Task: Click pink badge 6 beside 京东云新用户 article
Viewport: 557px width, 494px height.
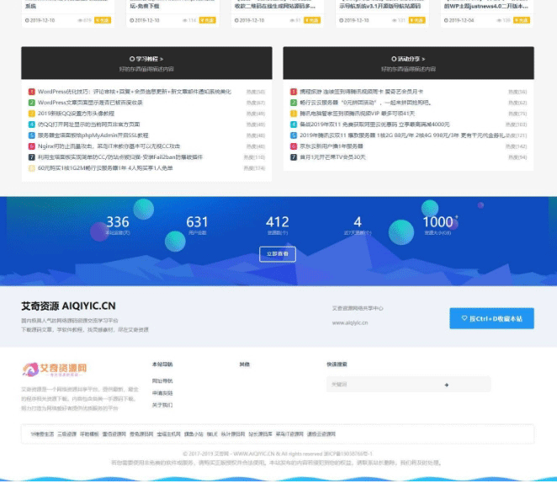Action: [294, 146]
